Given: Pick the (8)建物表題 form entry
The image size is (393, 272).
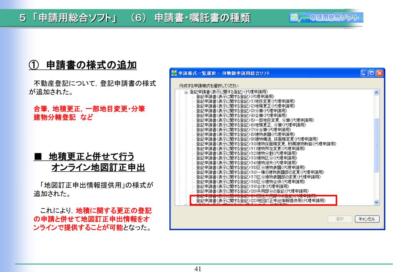Looking at the screenshot, I should coord(245,134).
